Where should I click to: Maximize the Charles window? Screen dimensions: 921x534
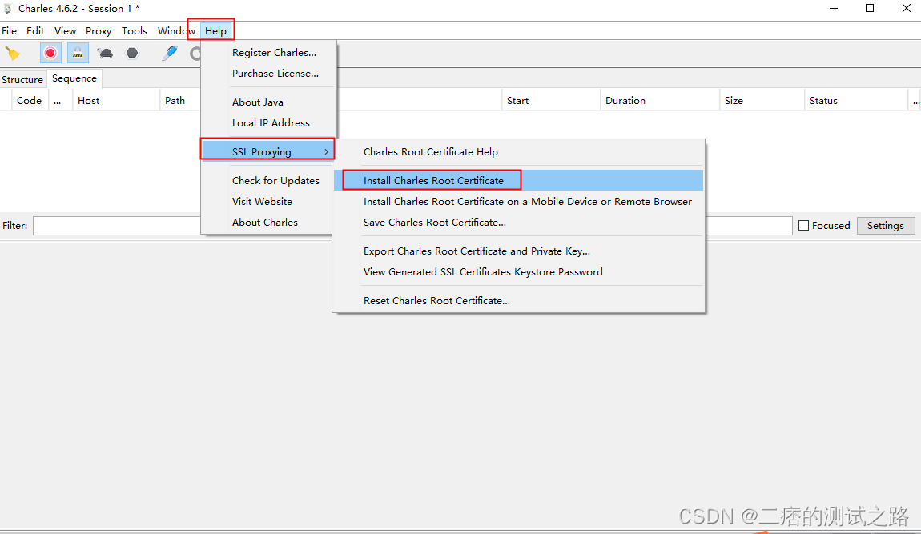870,8
